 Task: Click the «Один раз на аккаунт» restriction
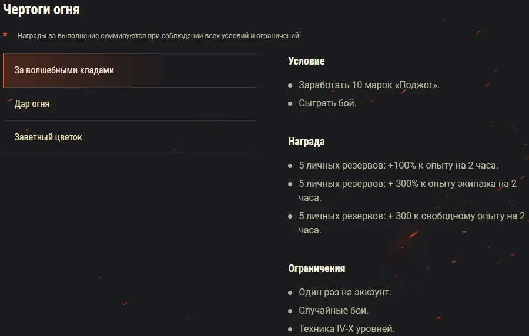pos(344,293)
